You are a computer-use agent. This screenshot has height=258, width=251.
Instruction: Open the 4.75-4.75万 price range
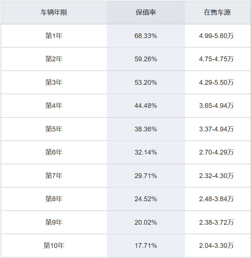click(216, 59)
